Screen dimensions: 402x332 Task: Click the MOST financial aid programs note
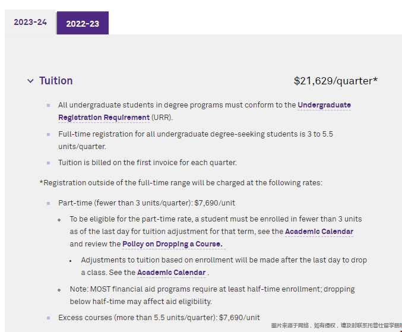pos(212,295)
